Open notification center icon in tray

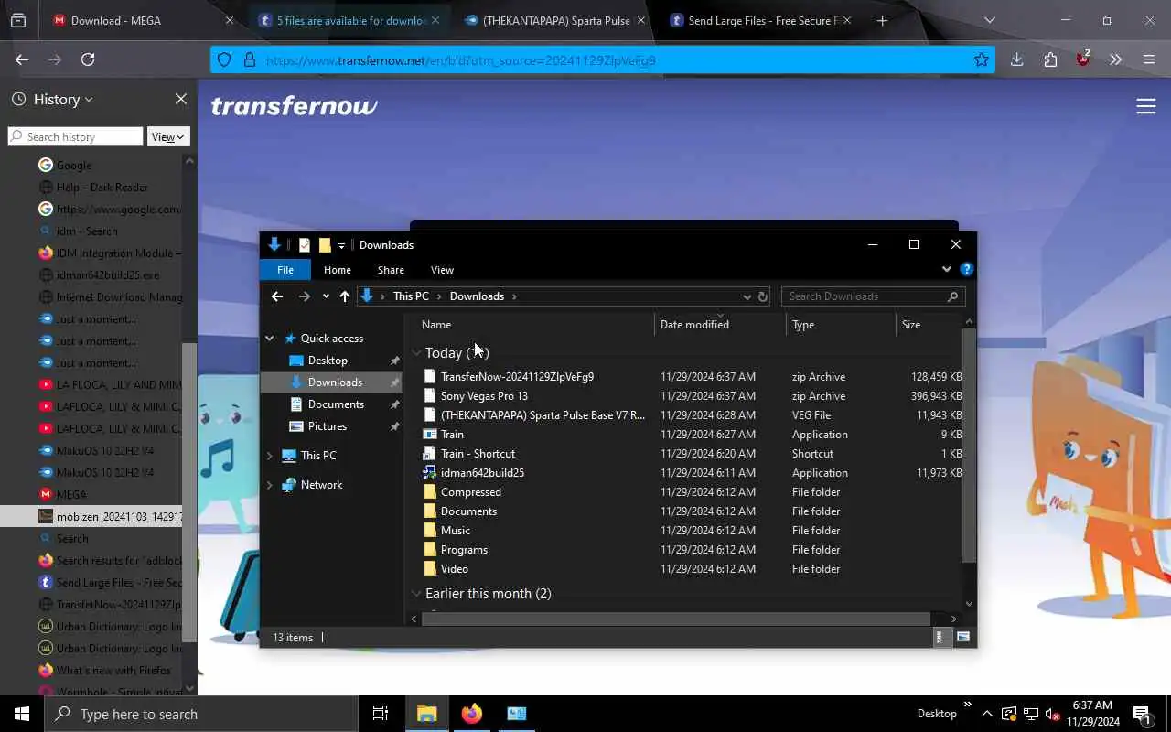point(1142,714)
